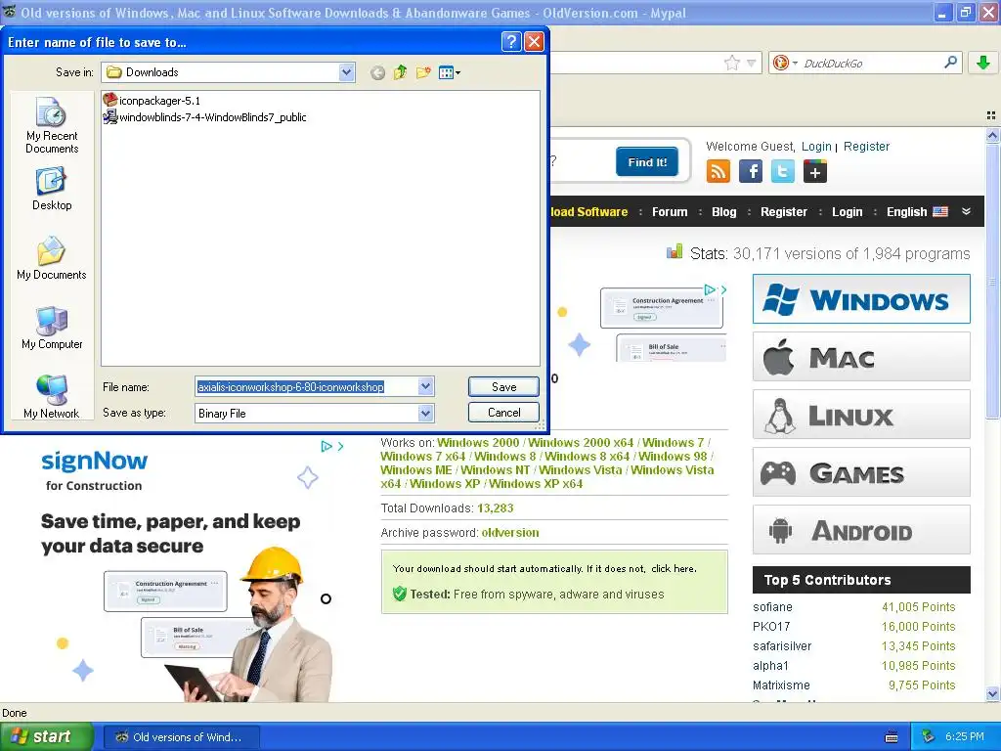Open contributor safarisilver profile
The width and height of the screenshot is (1001, 751).
point(782,645)
